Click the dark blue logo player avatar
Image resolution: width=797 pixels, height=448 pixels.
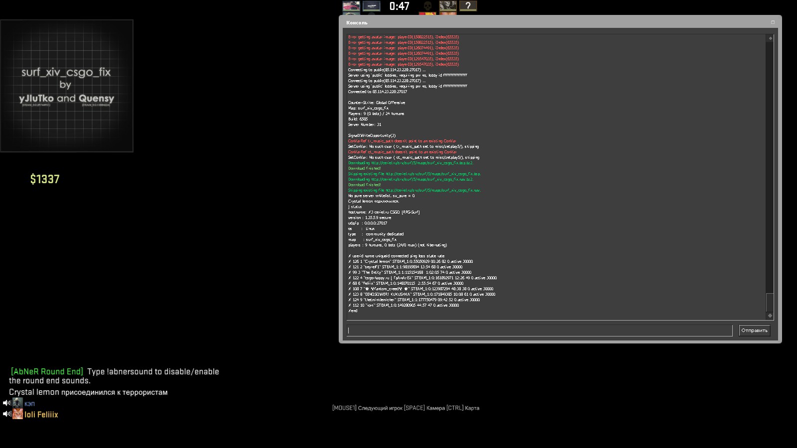click(x=371, y=6)
